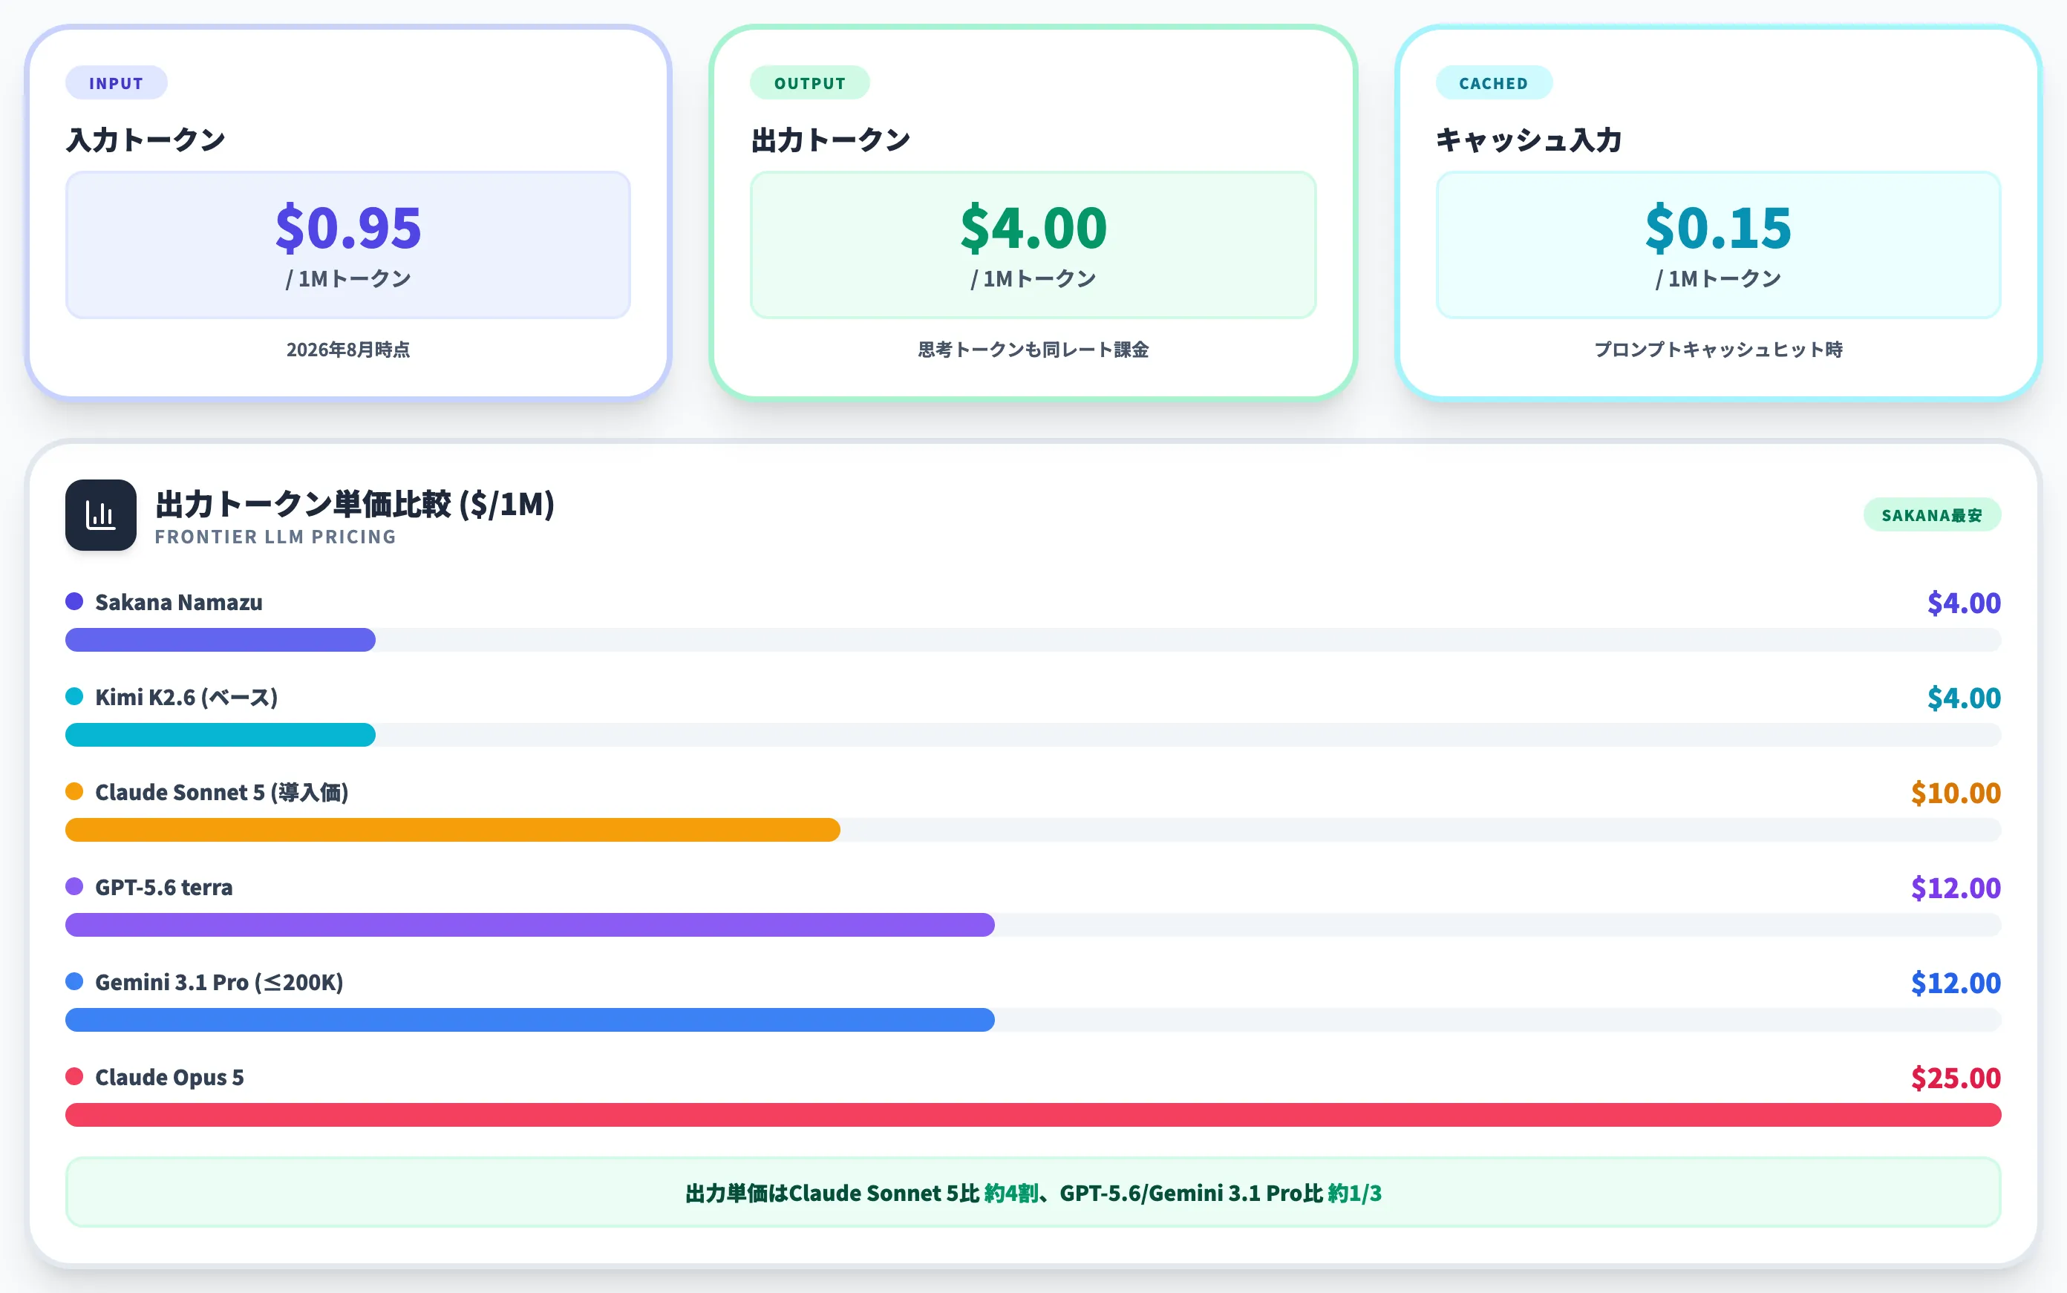
Task: Select the キャッシュ入力 heading
Action: [x=1528, y=140]
